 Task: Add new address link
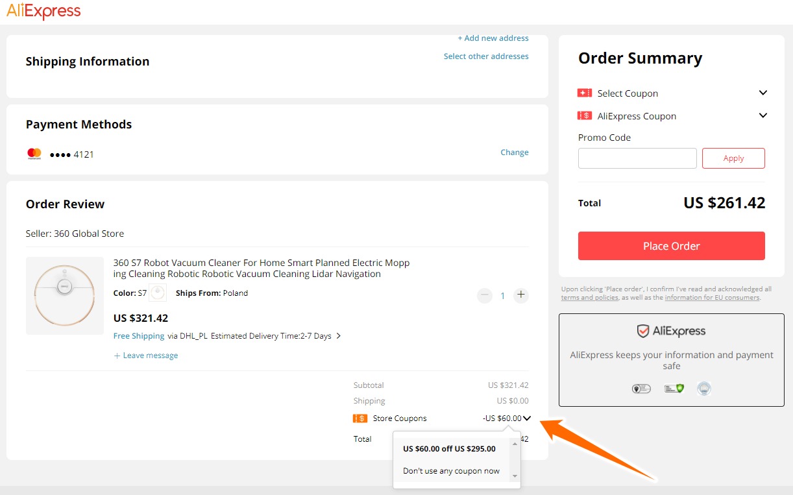point(493,38)
